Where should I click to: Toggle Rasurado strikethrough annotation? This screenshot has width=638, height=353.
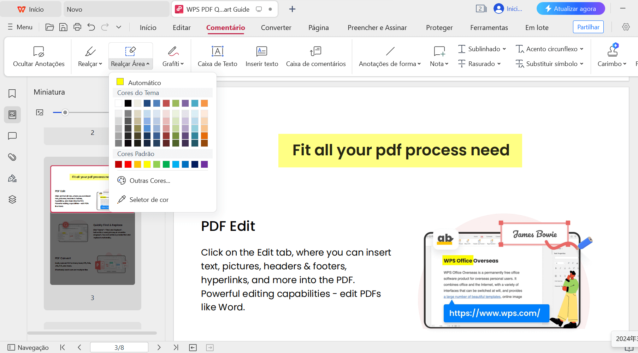(479, 64)
